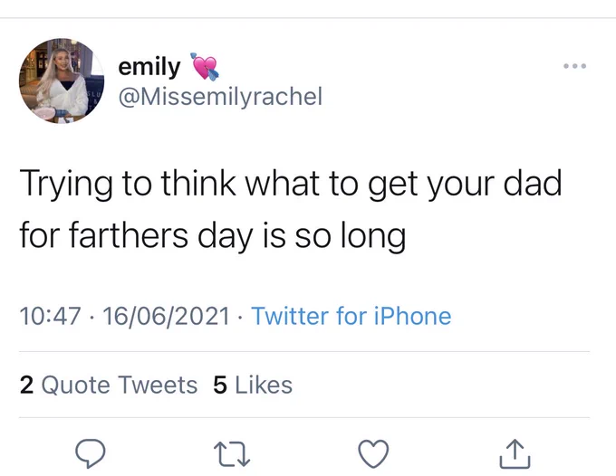Select the 16/06/2021 date
Image resolution: width=616 pixels, height=476 pixels.
166,316
